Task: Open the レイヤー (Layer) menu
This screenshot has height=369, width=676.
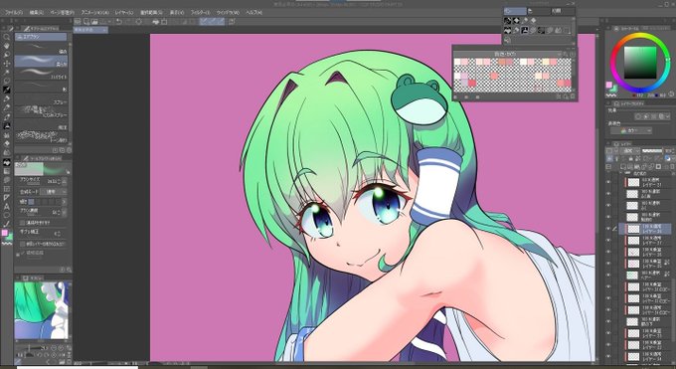Action: 124,13
